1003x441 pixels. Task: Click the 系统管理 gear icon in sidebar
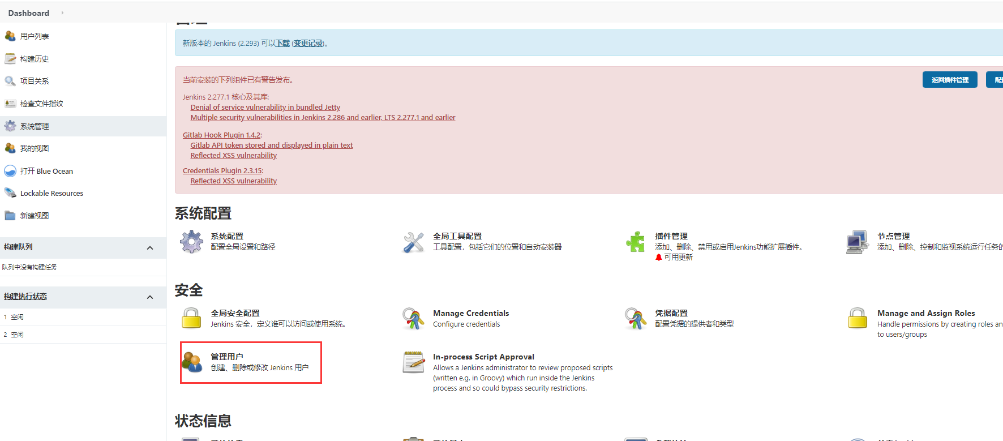click(x=10, y=126)
